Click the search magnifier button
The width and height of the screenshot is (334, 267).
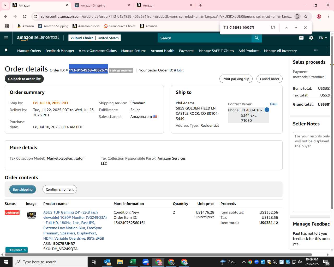pyautogui.click(x=257, y=38)
